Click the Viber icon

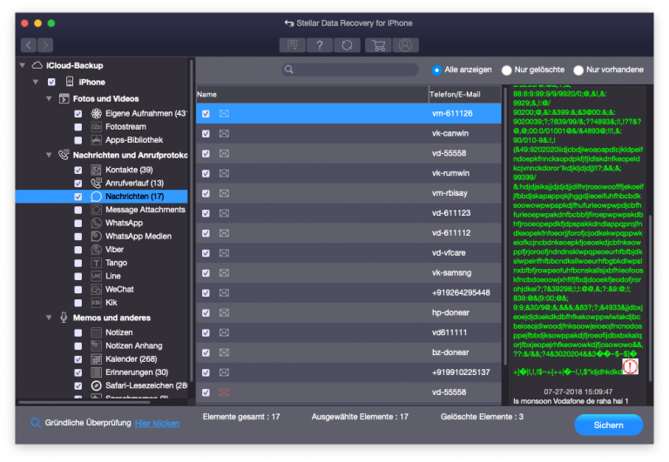(97, 250)
